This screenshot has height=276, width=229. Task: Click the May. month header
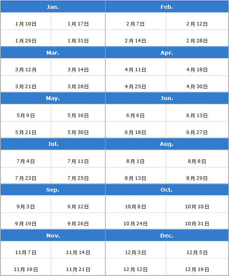[x=53, y=98]
